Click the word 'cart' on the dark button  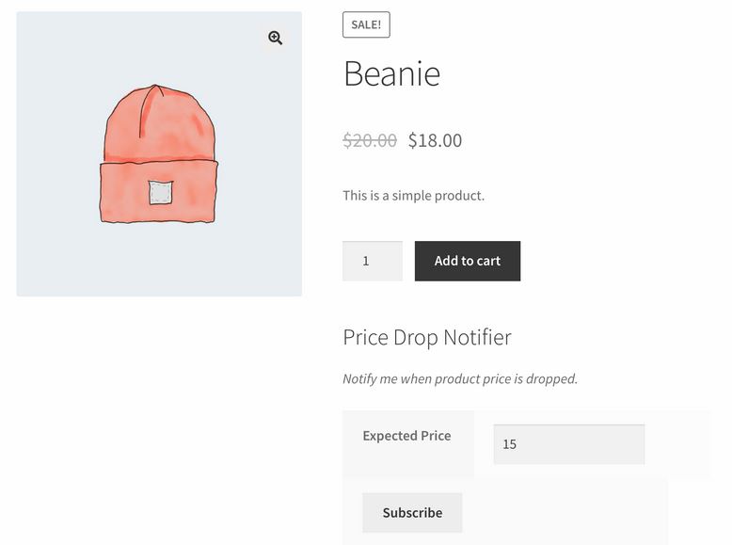pos(488,261)
